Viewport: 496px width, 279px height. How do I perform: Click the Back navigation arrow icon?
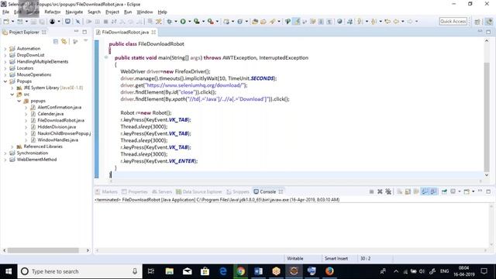tap(396, 22)
